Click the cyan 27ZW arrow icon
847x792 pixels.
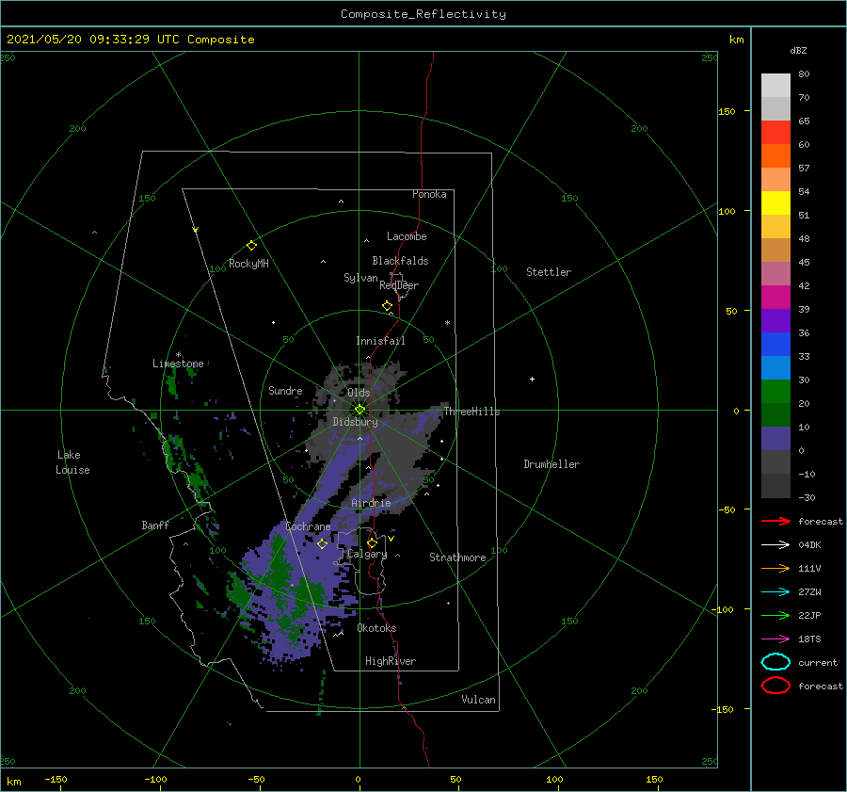click(x=775, y=592)
